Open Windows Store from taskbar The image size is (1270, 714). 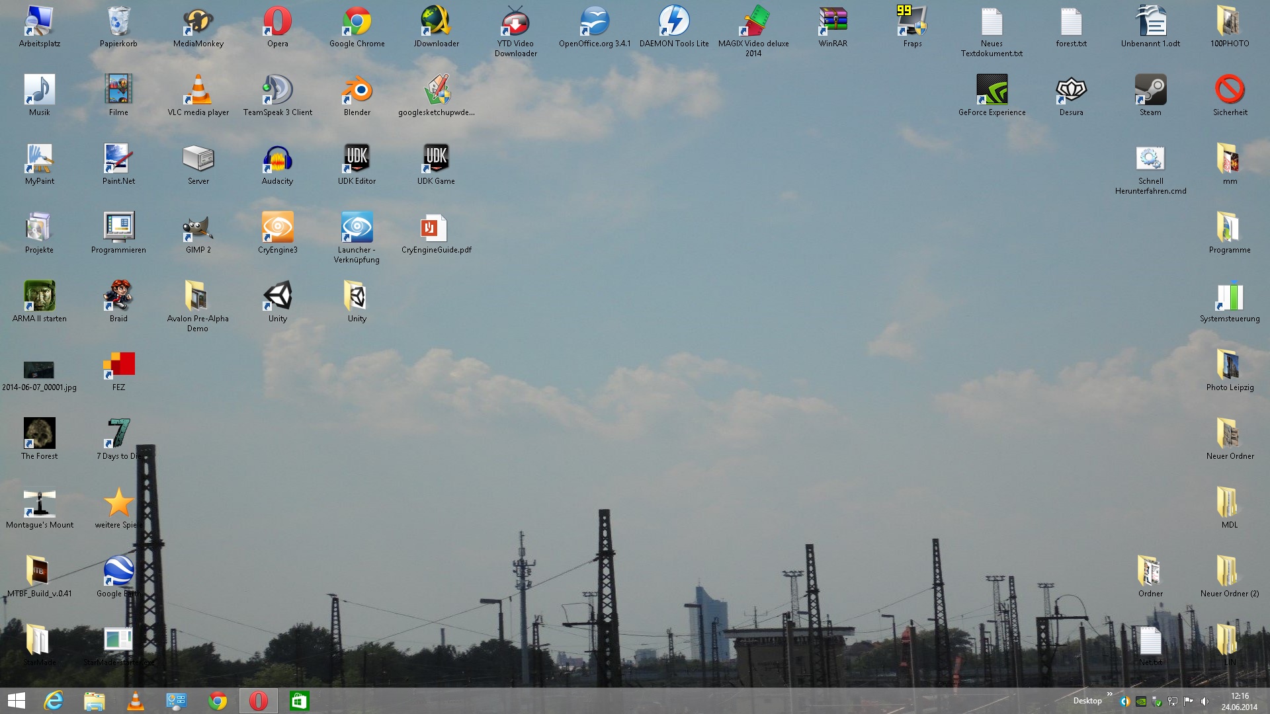(x=299, y=701)
